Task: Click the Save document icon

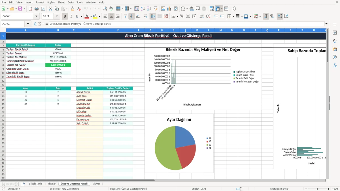Action: 20,9
